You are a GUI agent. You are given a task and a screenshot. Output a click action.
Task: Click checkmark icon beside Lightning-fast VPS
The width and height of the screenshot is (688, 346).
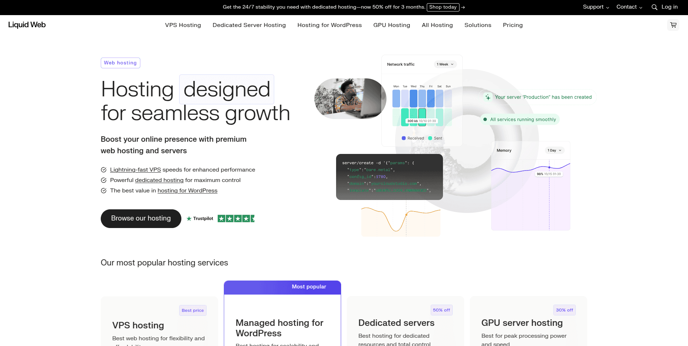tap(104, 170)
